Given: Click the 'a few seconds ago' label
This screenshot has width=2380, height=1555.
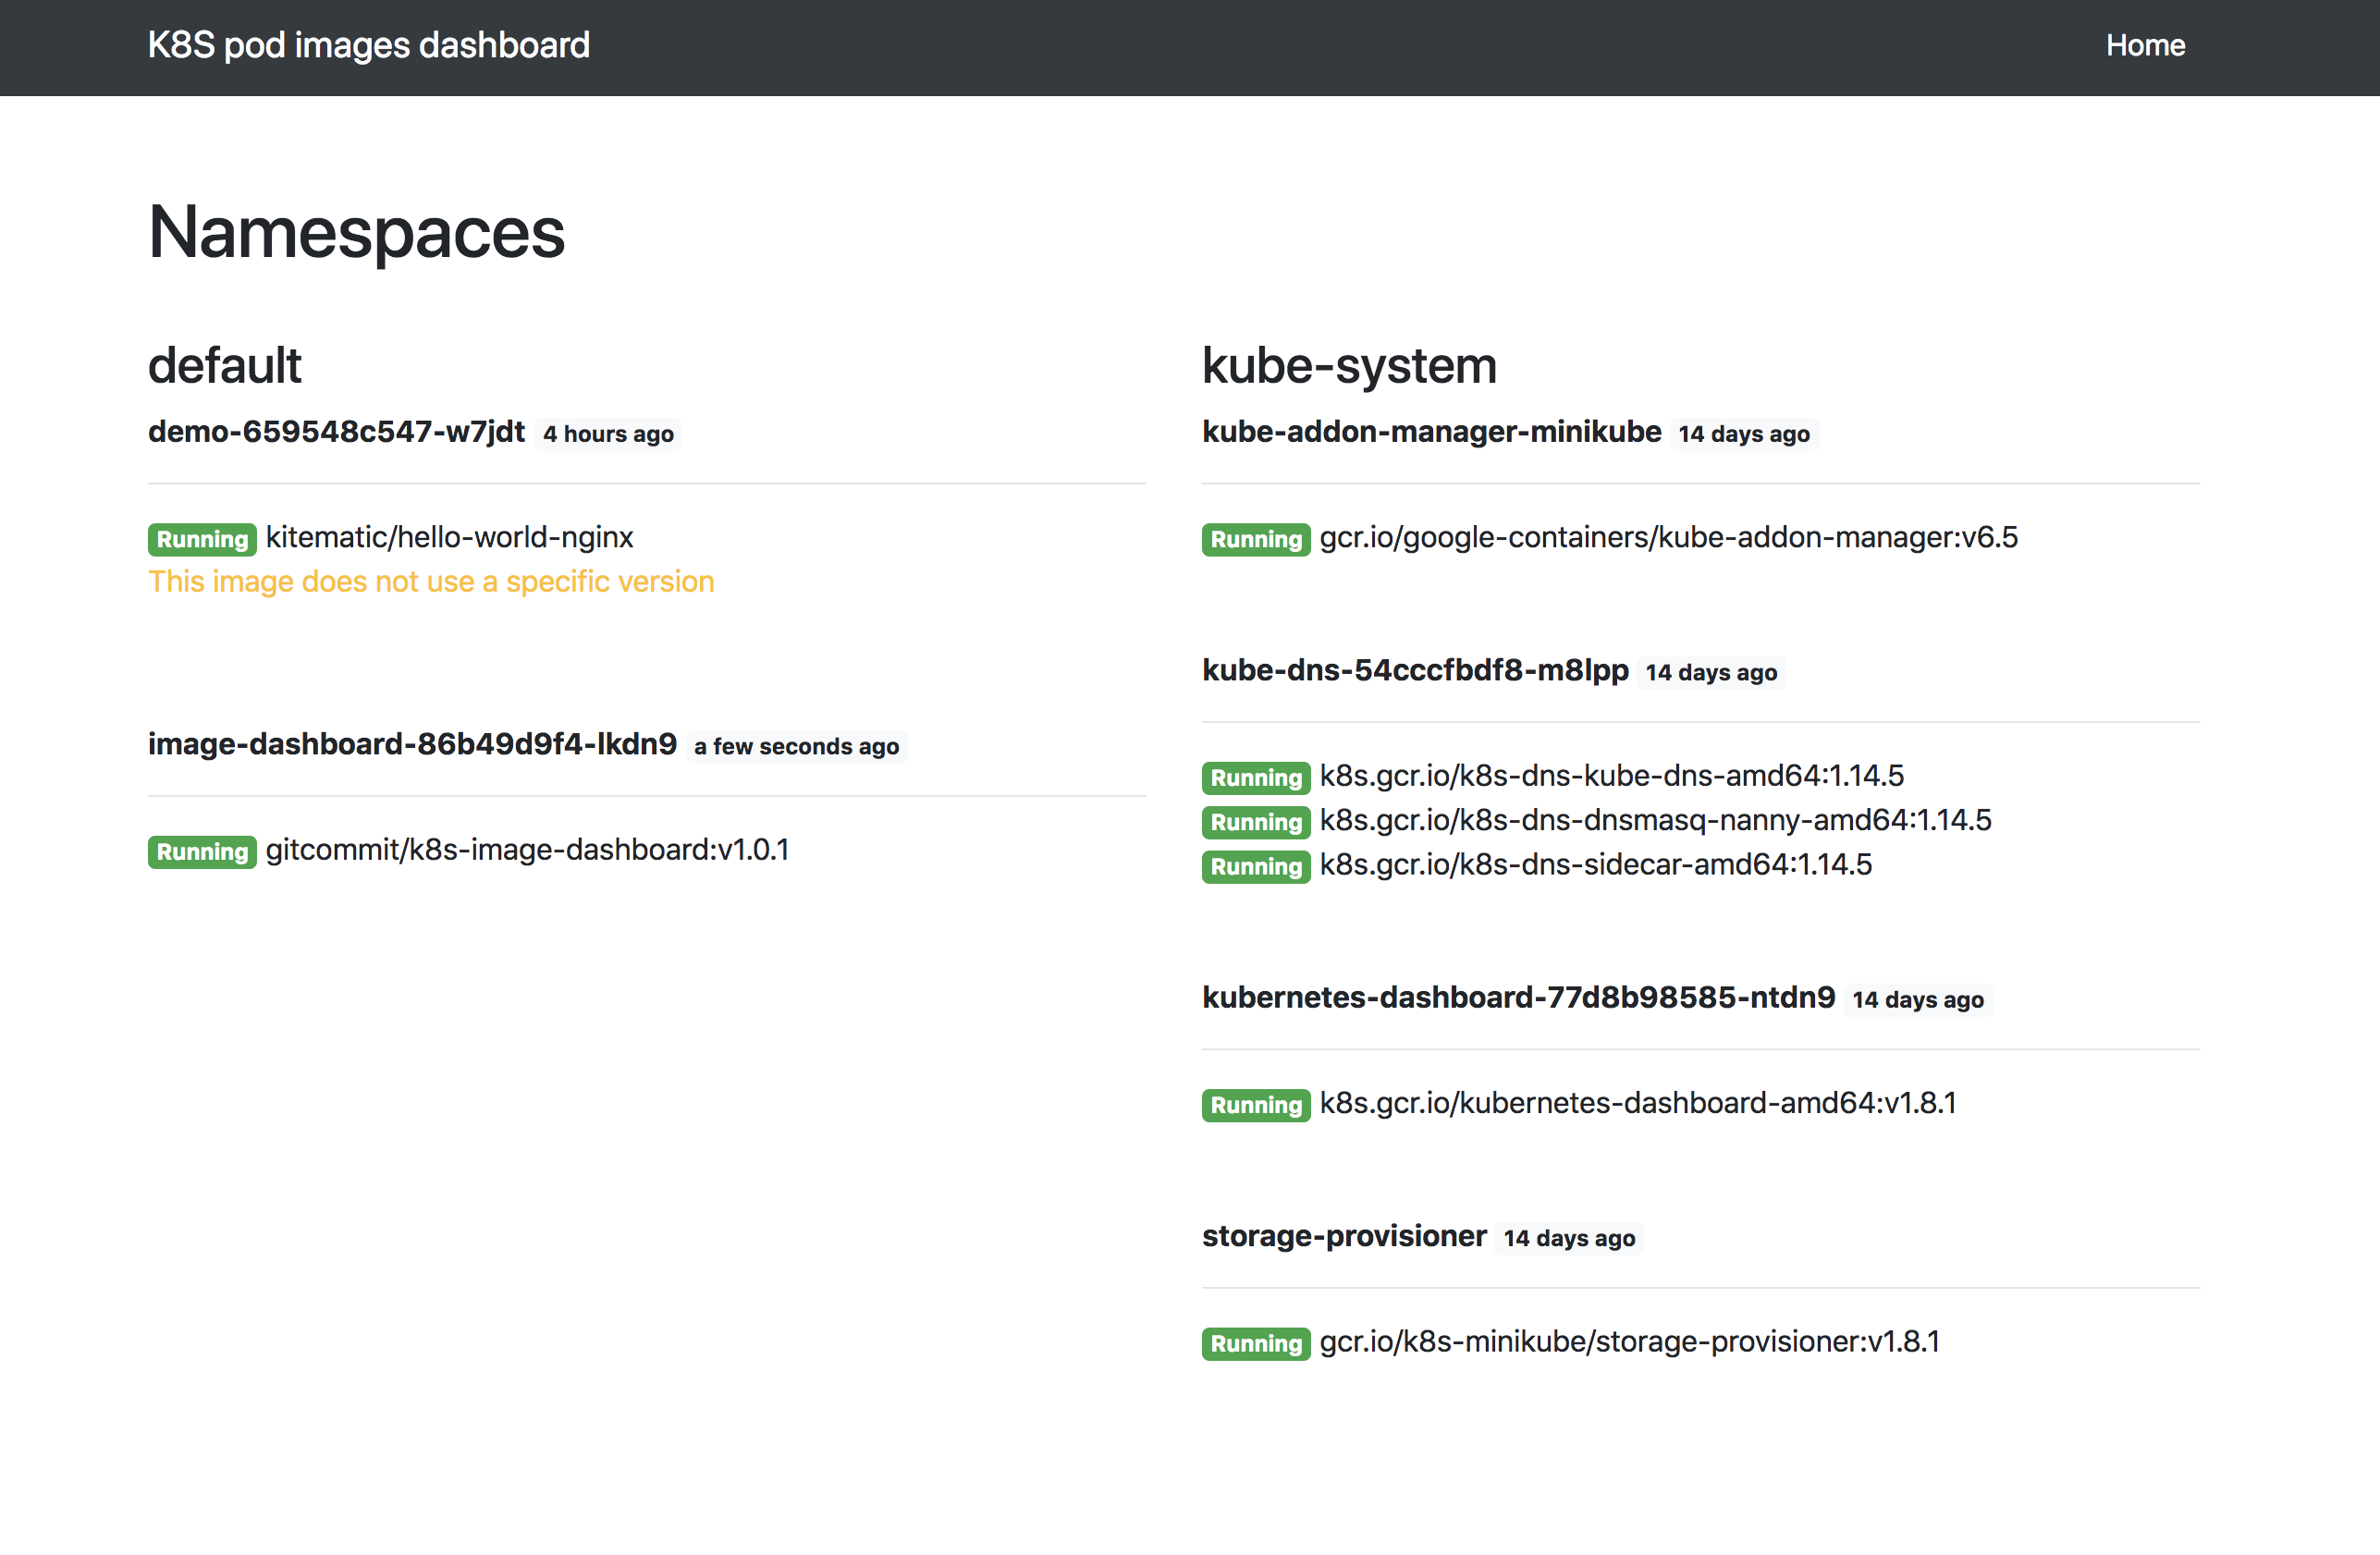Looking at the screenshot, I should pos(796,747).
